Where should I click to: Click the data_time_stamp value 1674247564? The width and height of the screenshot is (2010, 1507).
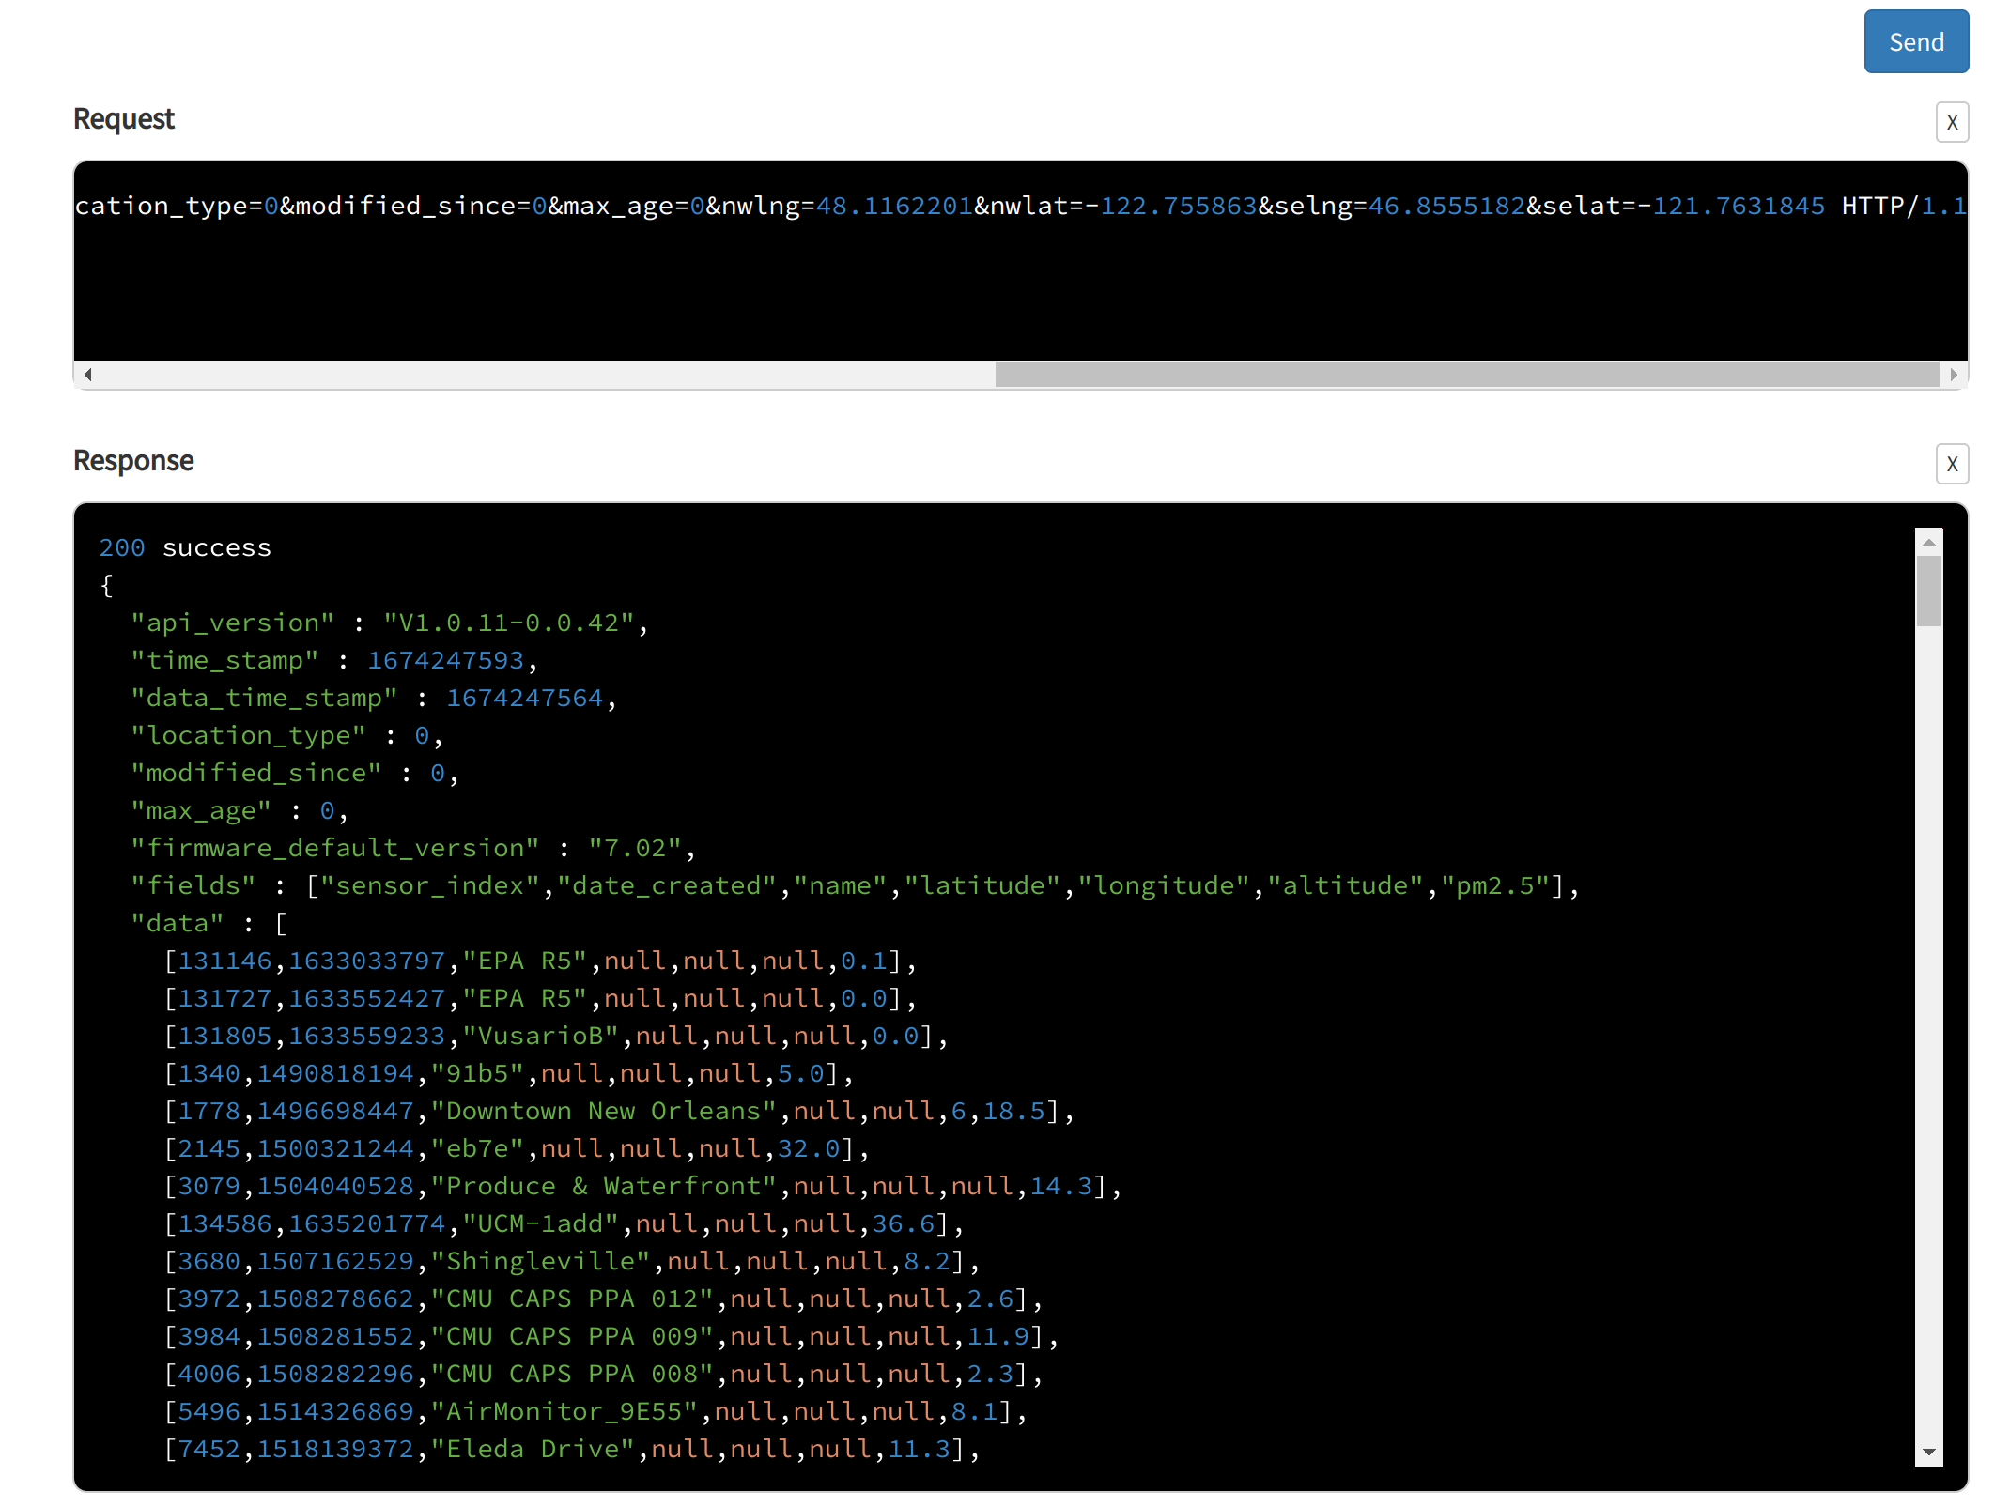[x=524, y=698]
